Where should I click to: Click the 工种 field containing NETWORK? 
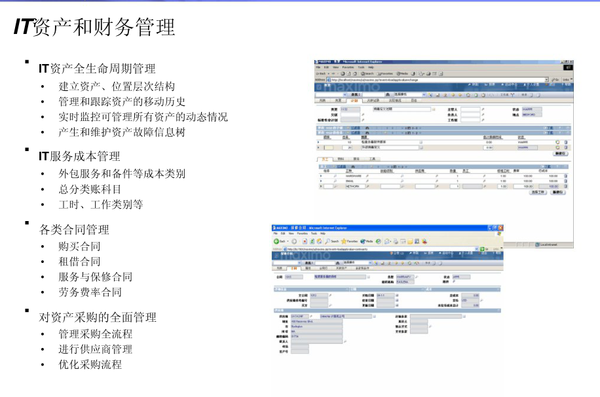point(354,186)
